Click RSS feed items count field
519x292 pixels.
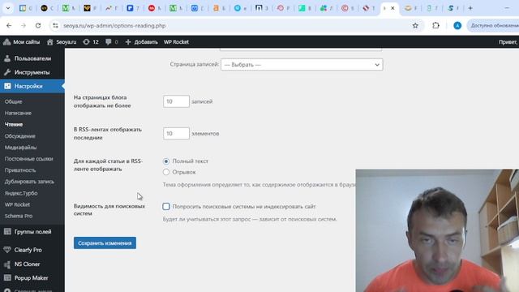tap(176, 133)
